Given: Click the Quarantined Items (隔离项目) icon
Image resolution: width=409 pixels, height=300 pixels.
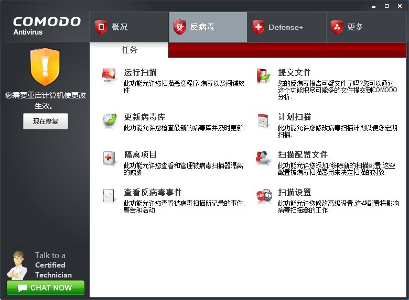Looking at the screenshot, I should point(110,158).
